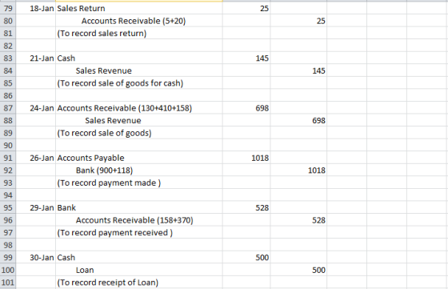
Task: Click credit value 145 in row 84
Action: [298, 70]
